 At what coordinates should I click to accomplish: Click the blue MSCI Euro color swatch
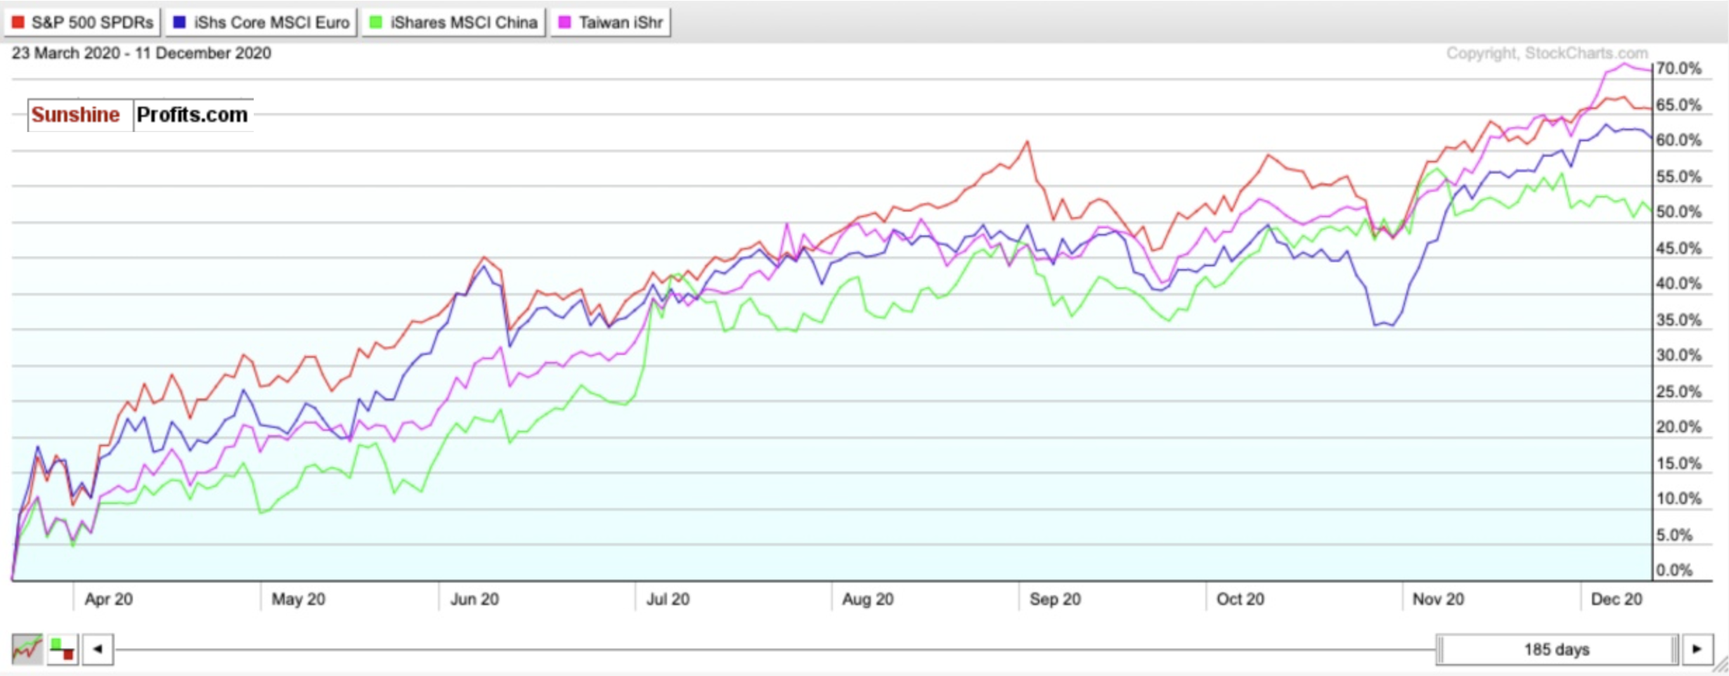pos(179,22)
